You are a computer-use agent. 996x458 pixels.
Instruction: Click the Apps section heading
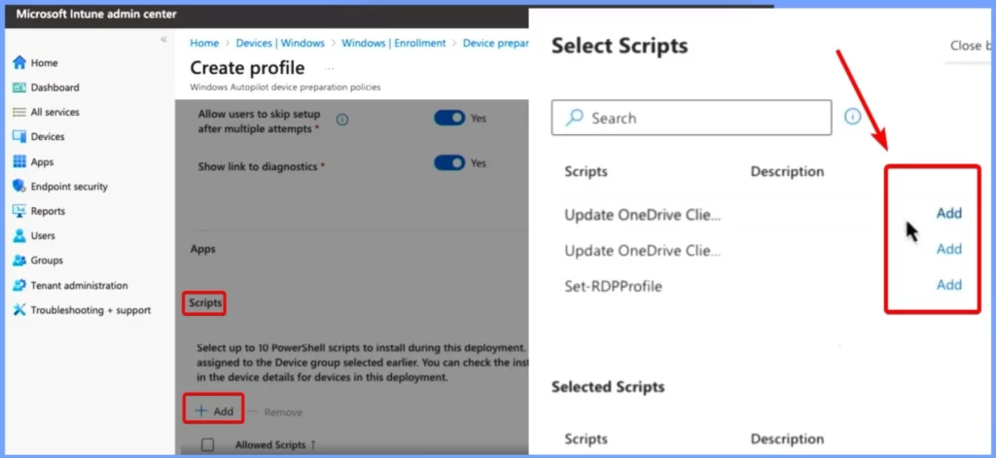coord(202,249)
